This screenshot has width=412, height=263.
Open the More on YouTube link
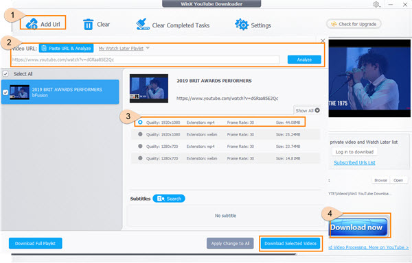[x=369, y=247]
